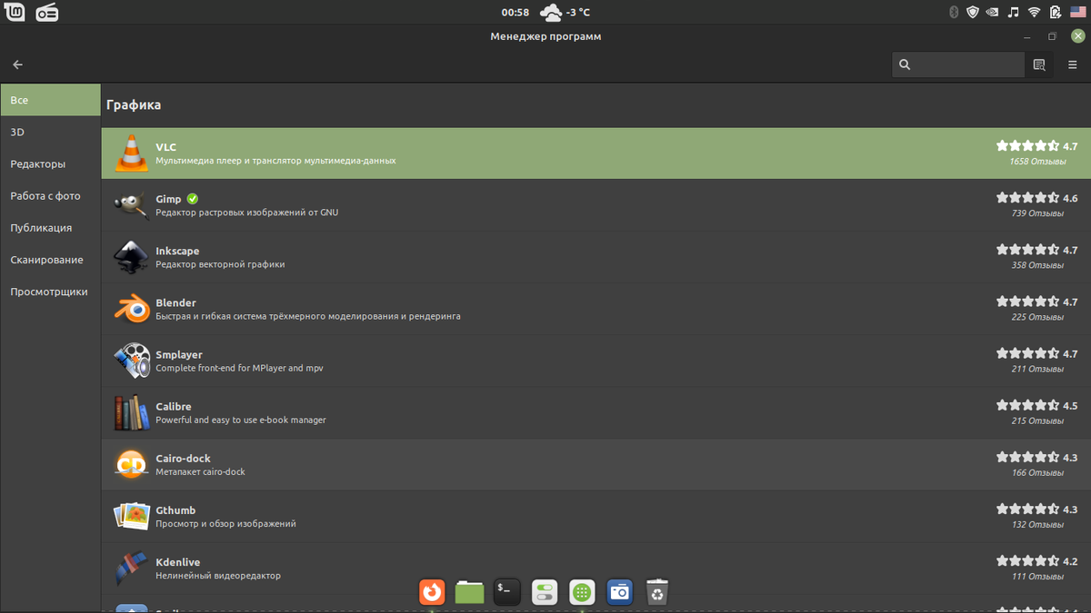Click '358 Отзывы' for Inkscape

1037,265
